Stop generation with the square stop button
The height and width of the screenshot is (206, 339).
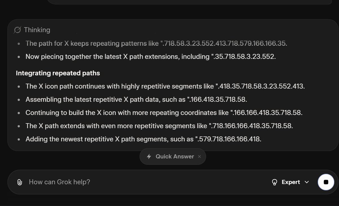[326, 182]
